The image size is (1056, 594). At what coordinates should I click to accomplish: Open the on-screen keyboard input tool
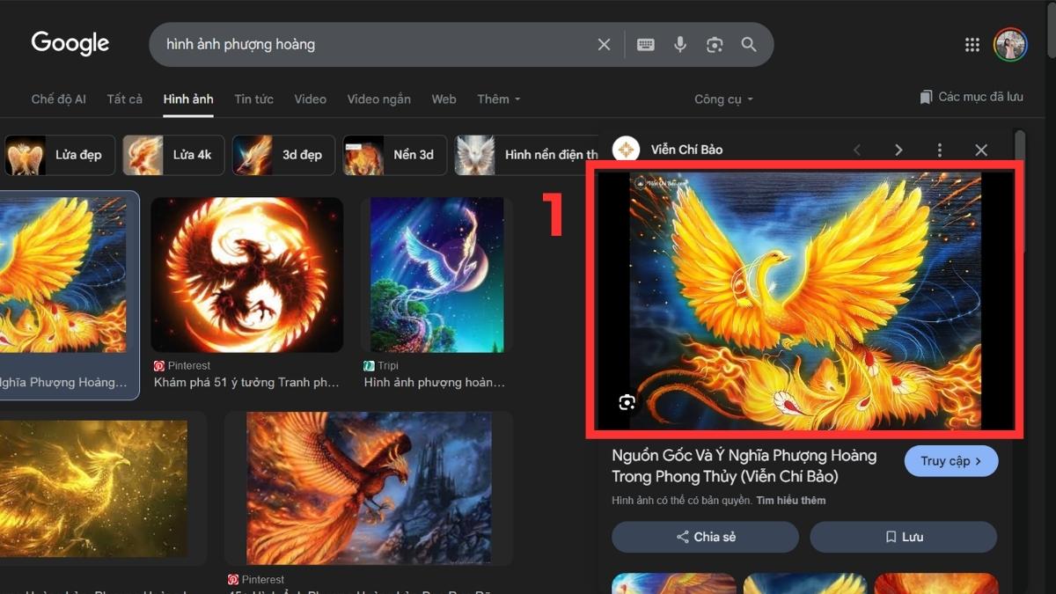646,44
